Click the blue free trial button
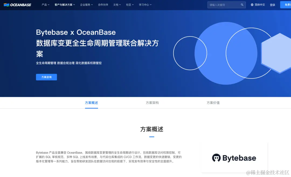Viewport: 291px width, 177px height. [x=286, y=5]
